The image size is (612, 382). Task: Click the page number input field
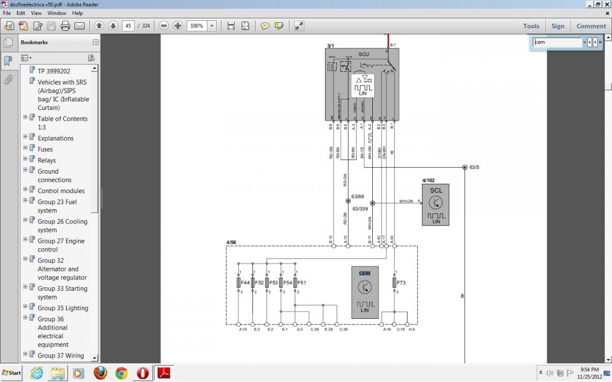(x=128, y=25)
